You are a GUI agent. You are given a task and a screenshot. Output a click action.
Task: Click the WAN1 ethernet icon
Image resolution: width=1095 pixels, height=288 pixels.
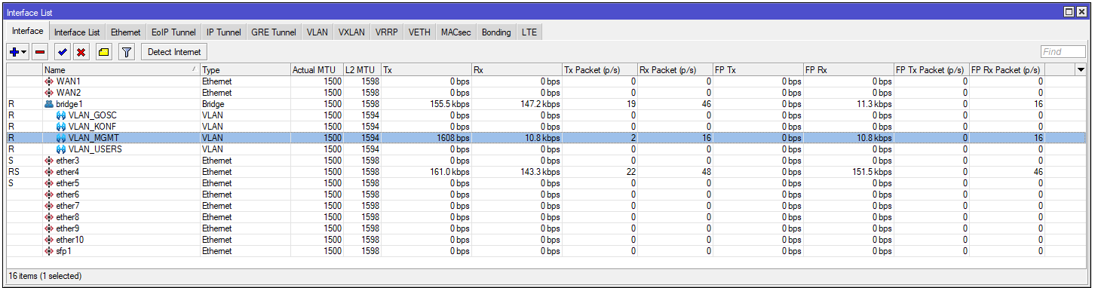(x=50, y=81)
